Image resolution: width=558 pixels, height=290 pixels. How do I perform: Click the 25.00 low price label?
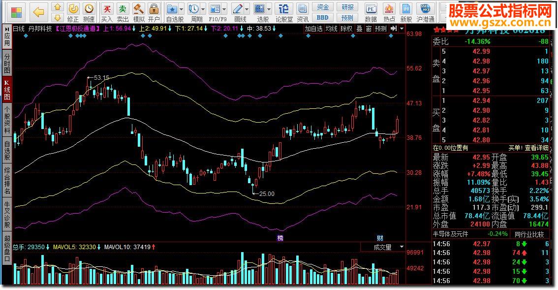[267, 194]
